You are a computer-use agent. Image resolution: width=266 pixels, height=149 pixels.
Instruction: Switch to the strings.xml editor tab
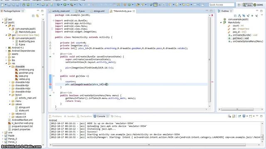(98, 11)
